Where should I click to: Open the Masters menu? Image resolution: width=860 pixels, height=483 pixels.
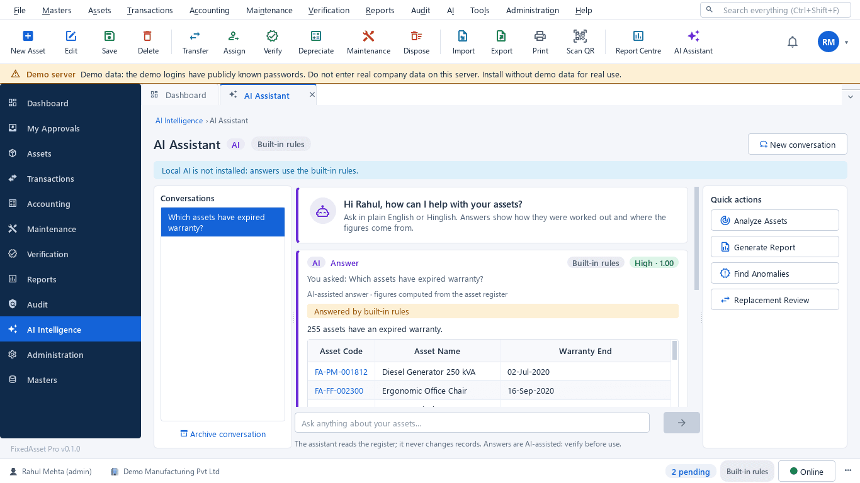point(57,10)
